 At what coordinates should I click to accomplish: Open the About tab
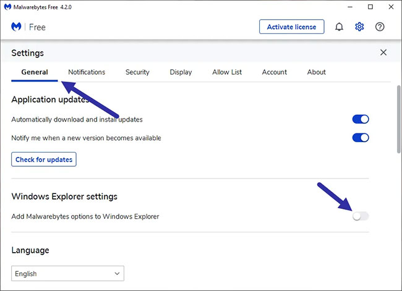coord(317,72)
